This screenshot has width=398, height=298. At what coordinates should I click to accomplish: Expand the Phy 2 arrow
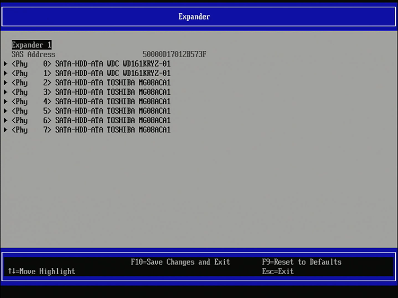[x=5, y=83]
